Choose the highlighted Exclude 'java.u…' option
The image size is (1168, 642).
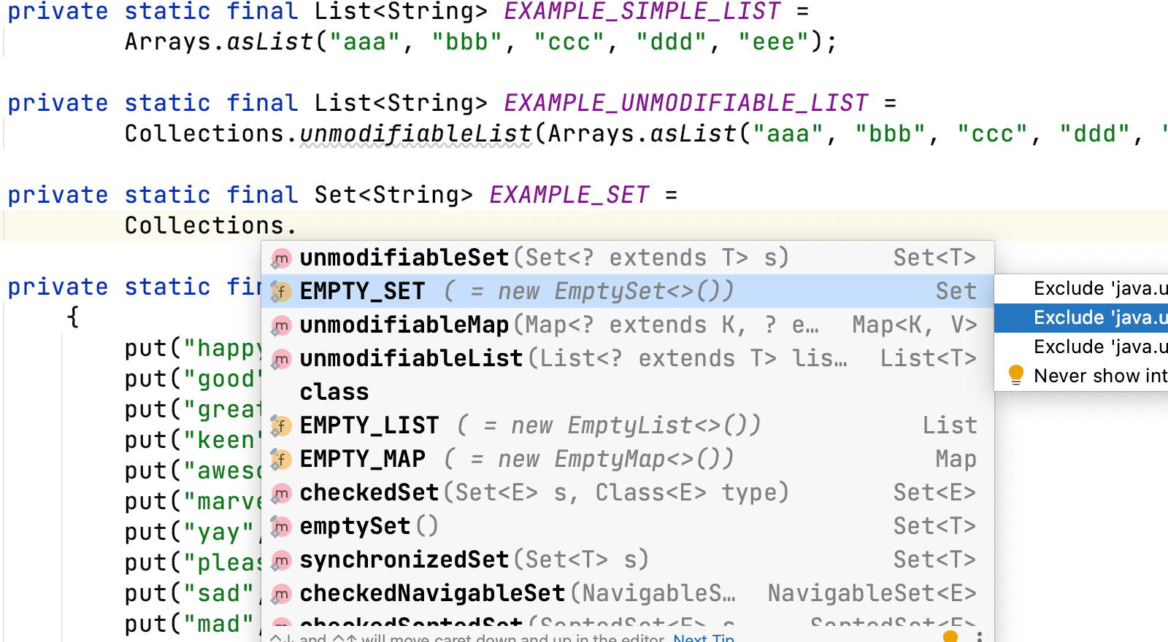(1081, 318)
